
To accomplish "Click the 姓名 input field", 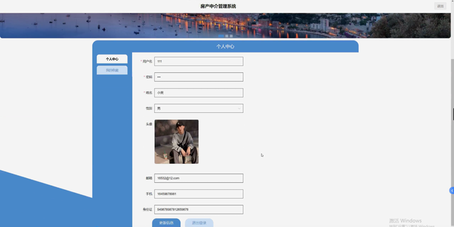I will coord(198,93).
